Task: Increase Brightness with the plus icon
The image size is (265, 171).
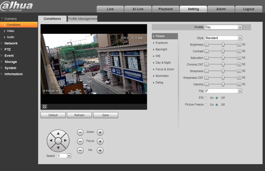Action: [239, 45]
